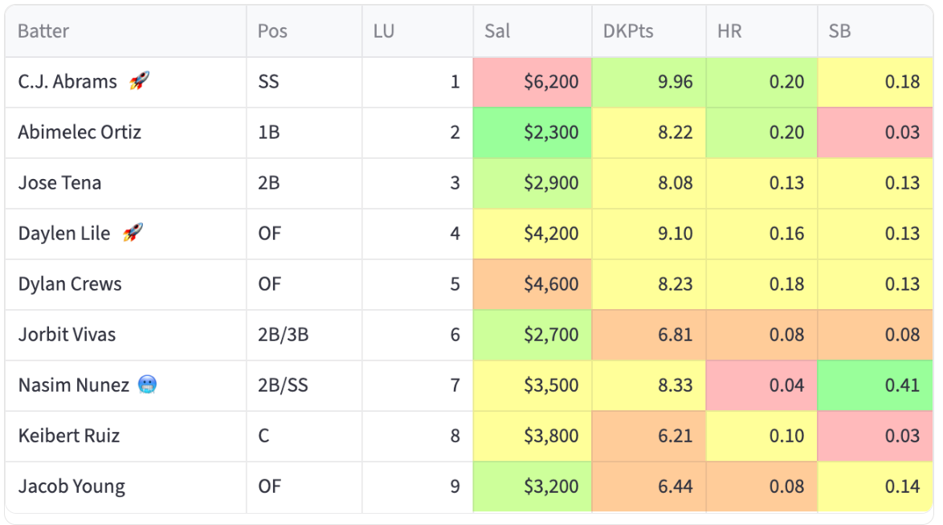
Task: Click the Jose Tena batter name
Action: [x=59, y=183]
